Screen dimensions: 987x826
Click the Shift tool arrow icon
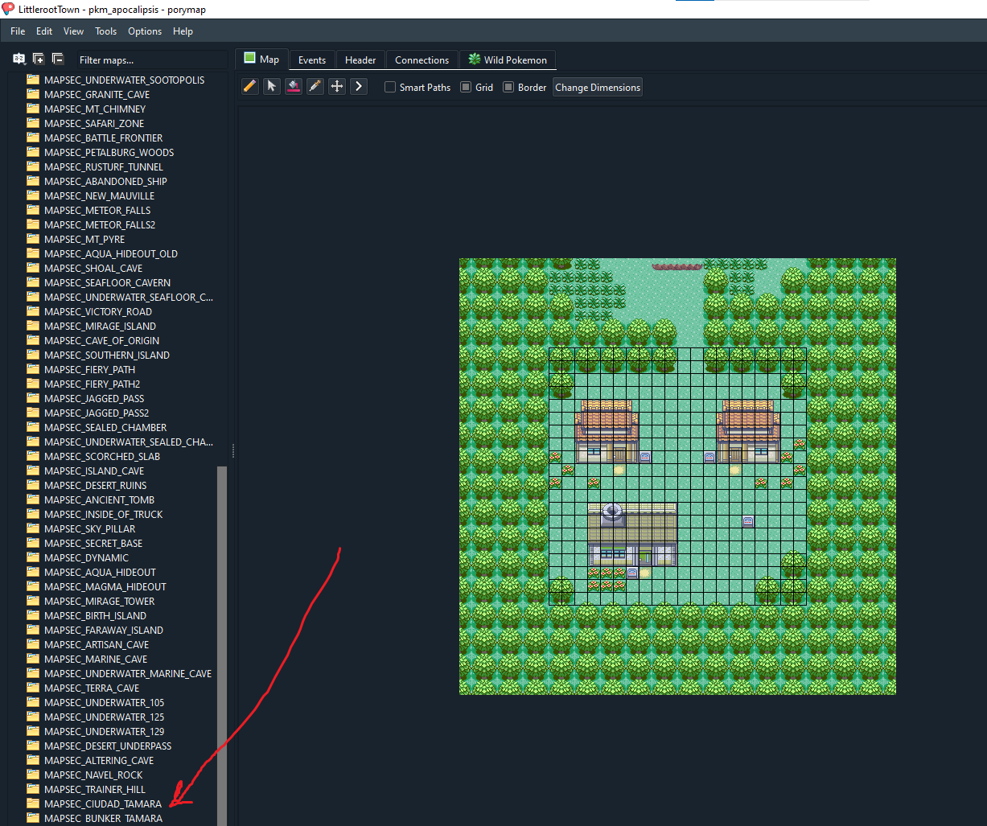tap(359, 86)
